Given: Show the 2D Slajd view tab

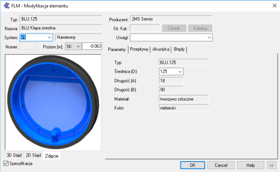Looking at the screenshot, I should click(34, 155).
